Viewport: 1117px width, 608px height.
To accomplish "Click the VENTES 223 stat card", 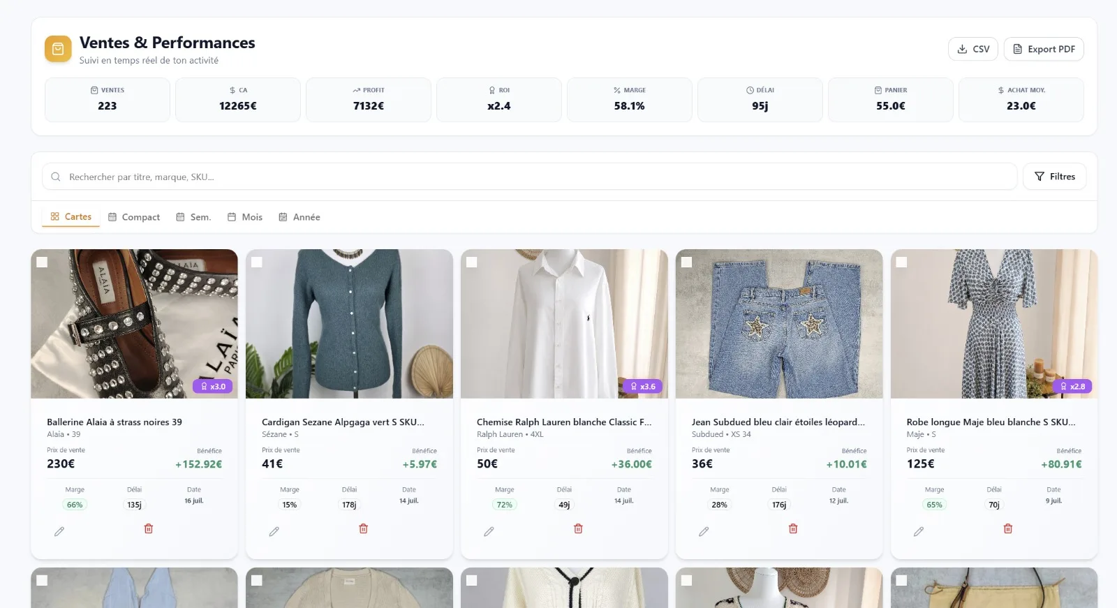I will coord(108,100).
